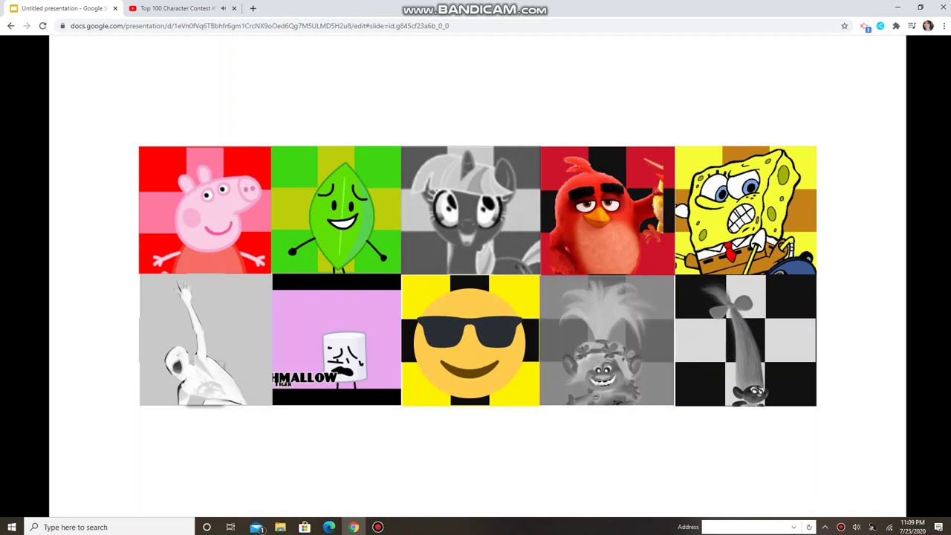Open the taskbar clock and date

[x=912, y=527]
